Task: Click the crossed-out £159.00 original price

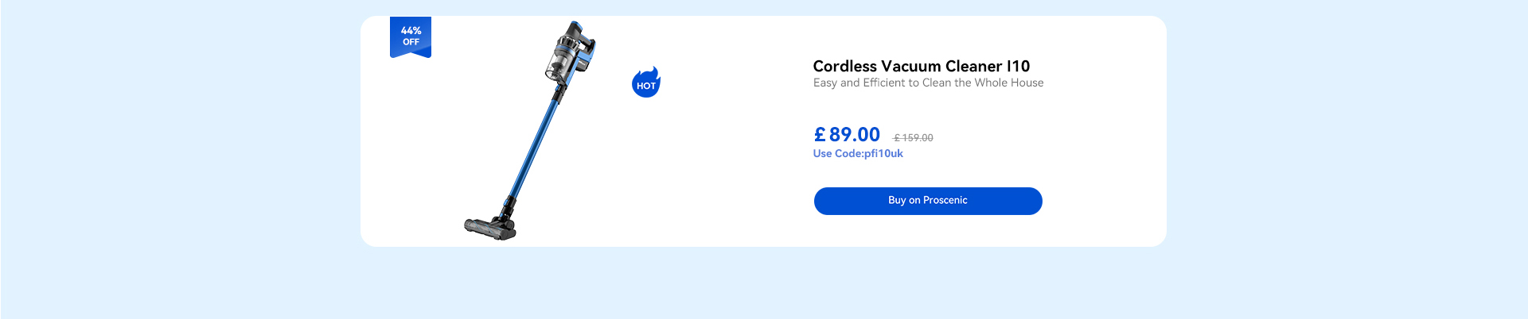Action: pyautogui.click(x=914, y=138)
